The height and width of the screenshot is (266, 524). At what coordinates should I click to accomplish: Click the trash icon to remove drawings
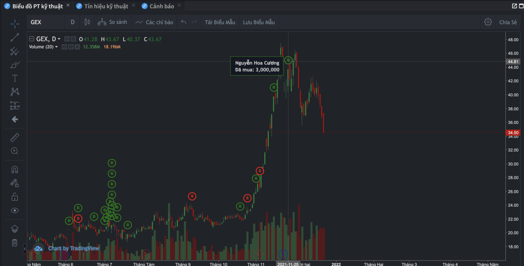tap(15, 243)
